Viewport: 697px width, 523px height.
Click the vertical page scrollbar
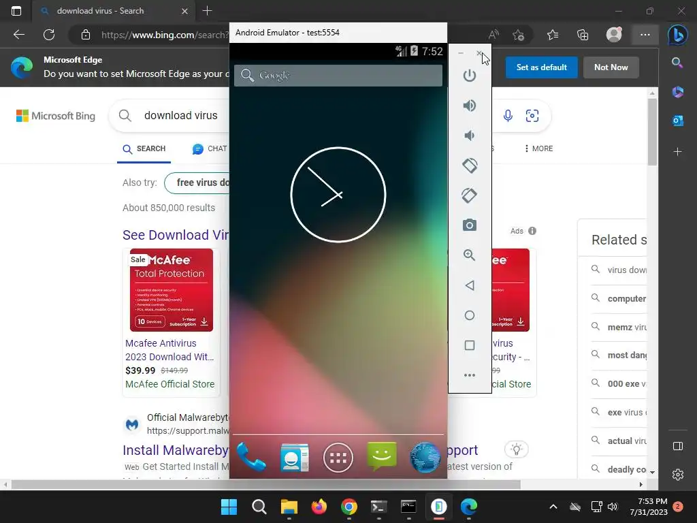point(652,132)
